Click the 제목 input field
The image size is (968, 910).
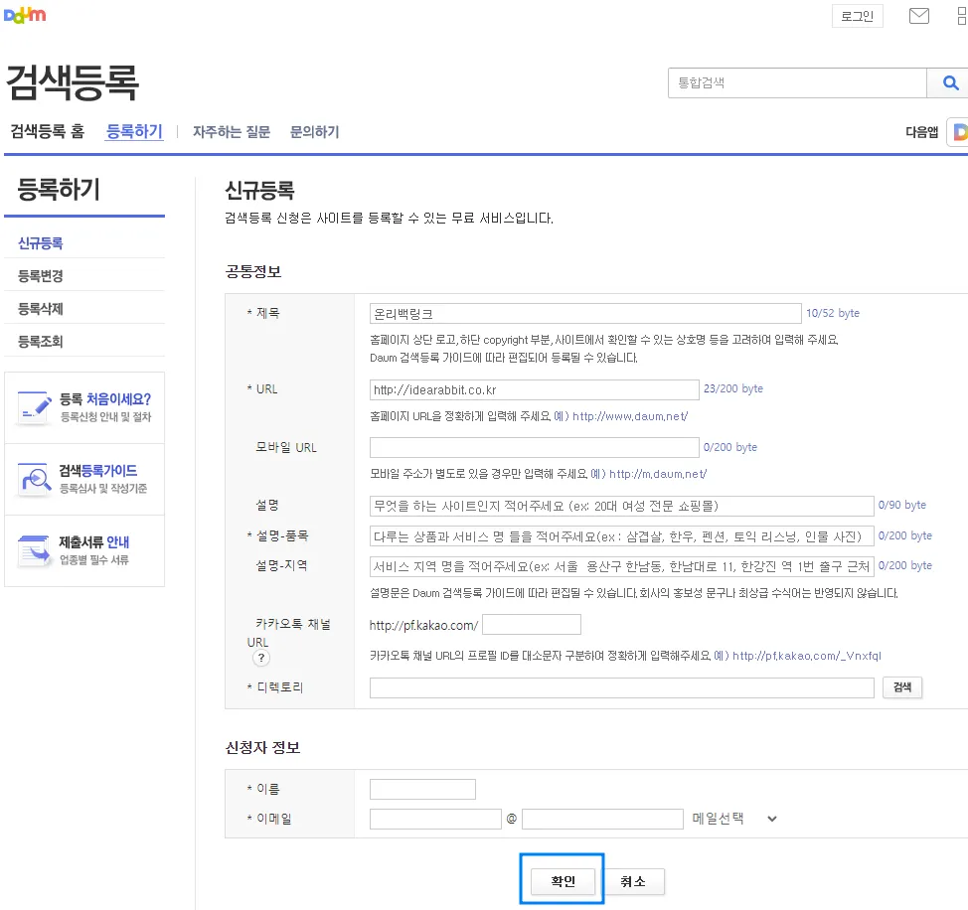coord(585,313)
